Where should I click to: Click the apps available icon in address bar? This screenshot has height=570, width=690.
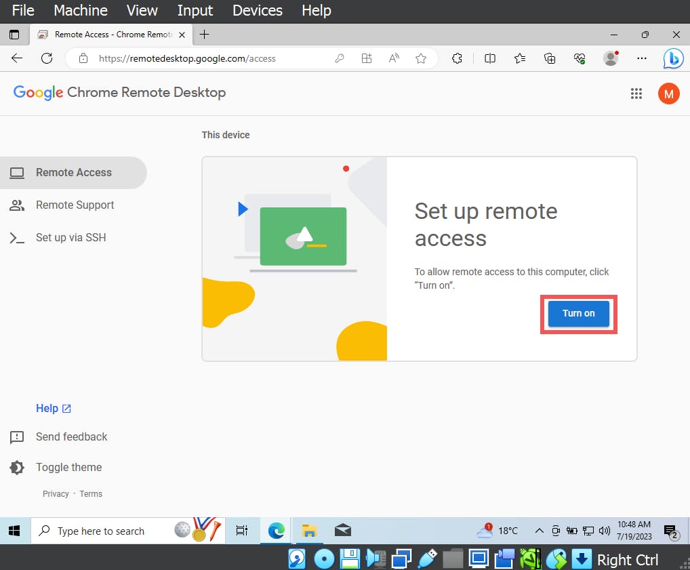tap(367, 58)
